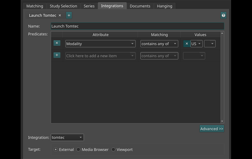Close the Launch Tomtec integration tab

(x=60, y=15)
